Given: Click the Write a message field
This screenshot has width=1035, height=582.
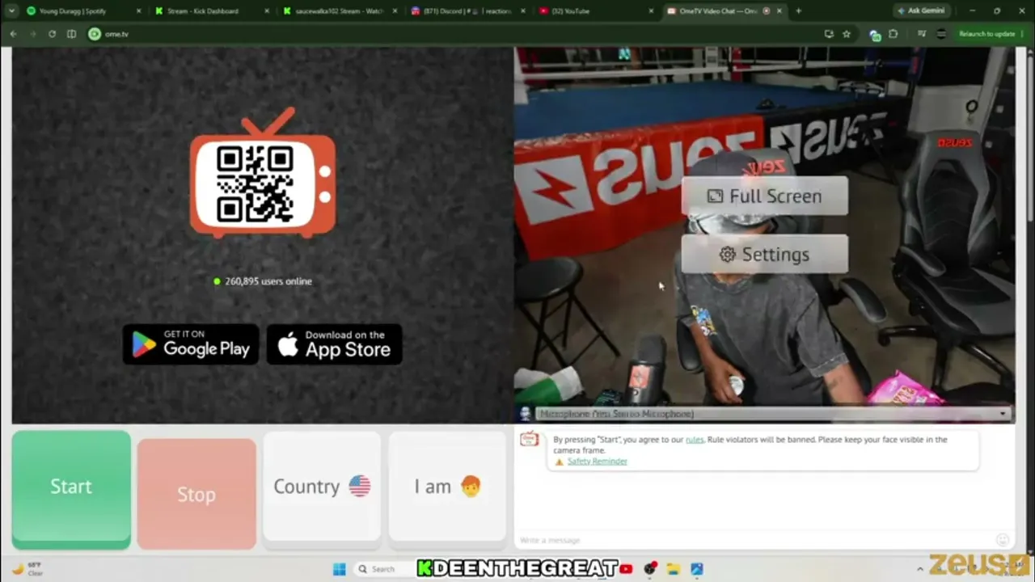Looking at the screenshot, I should tap(752, 540).
